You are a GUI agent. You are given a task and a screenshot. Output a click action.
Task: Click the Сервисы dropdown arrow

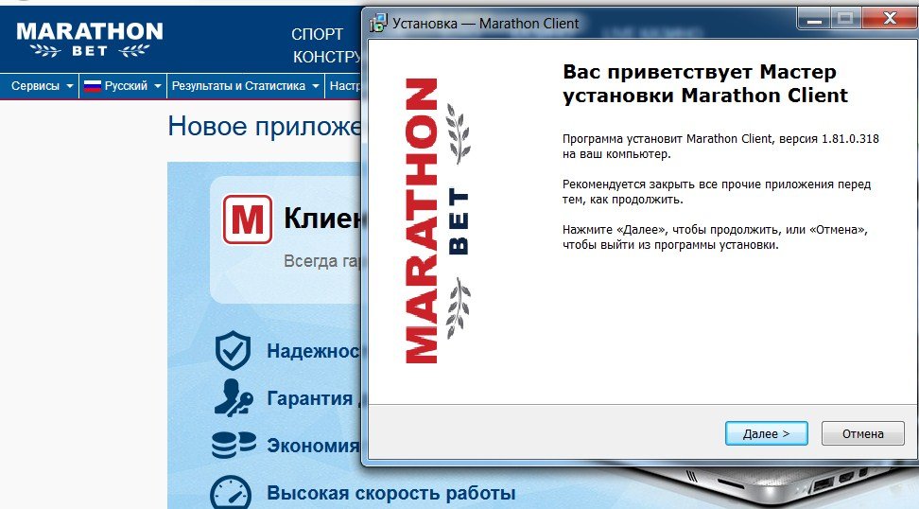[70, 86]
